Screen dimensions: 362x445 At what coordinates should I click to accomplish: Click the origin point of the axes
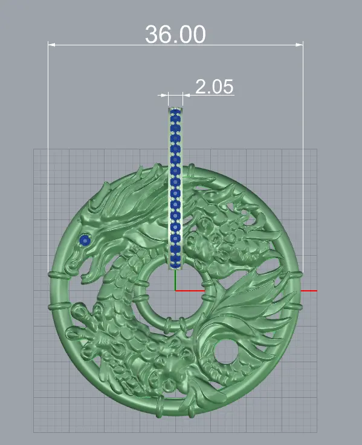click(x=175, y=291)
